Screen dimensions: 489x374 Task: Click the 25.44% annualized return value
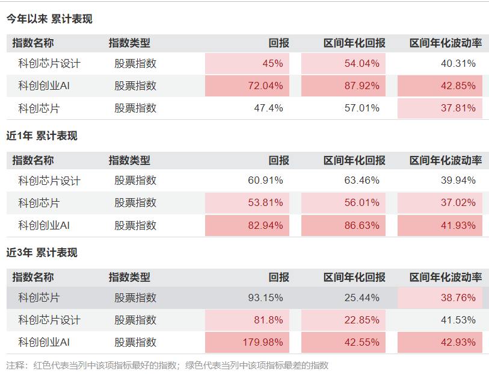click(x=361, y=298)
